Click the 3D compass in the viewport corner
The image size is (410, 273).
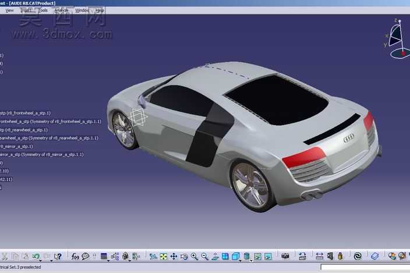click(397, 38)
